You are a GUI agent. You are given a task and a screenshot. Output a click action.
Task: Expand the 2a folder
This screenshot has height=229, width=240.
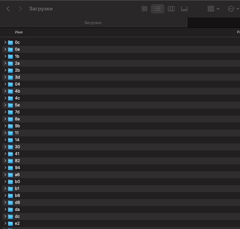pos(5,63)
